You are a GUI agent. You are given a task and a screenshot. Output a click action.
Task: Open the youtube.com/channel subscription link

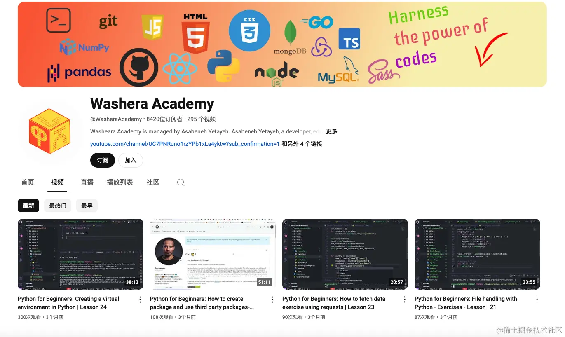pyautogui.click(x=185, y=144)
